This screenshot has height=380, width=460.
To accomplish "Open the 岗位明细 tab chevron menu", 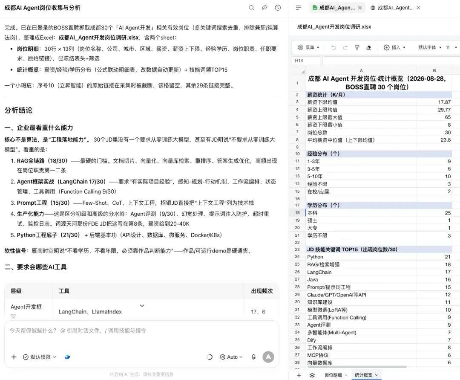I will pyautogui.click(x=346, y=375).
